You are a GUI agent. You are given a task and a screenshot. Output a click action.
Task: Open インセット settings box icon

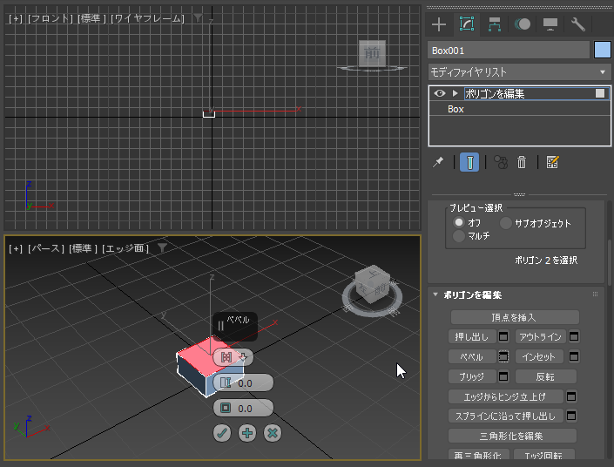(574, 356)
